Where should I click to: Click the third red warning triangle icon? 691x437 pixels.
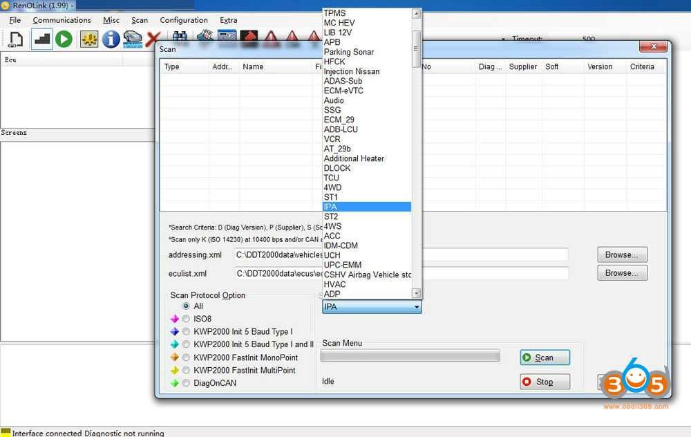313,36
